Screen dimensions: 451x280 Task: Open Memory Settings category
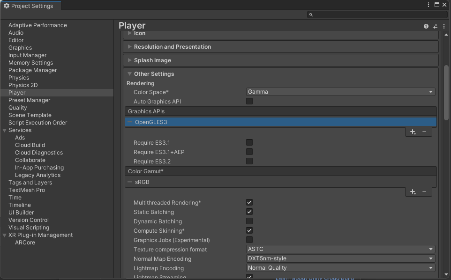(x=31, y=63)
